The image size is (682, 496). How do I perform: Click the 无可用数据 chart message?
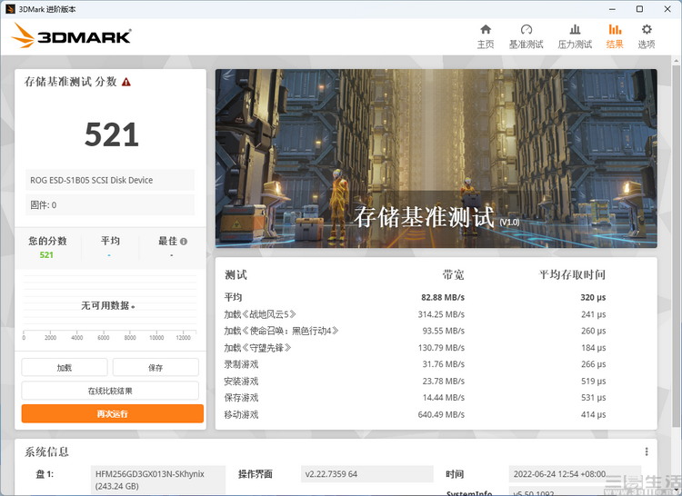107,306
